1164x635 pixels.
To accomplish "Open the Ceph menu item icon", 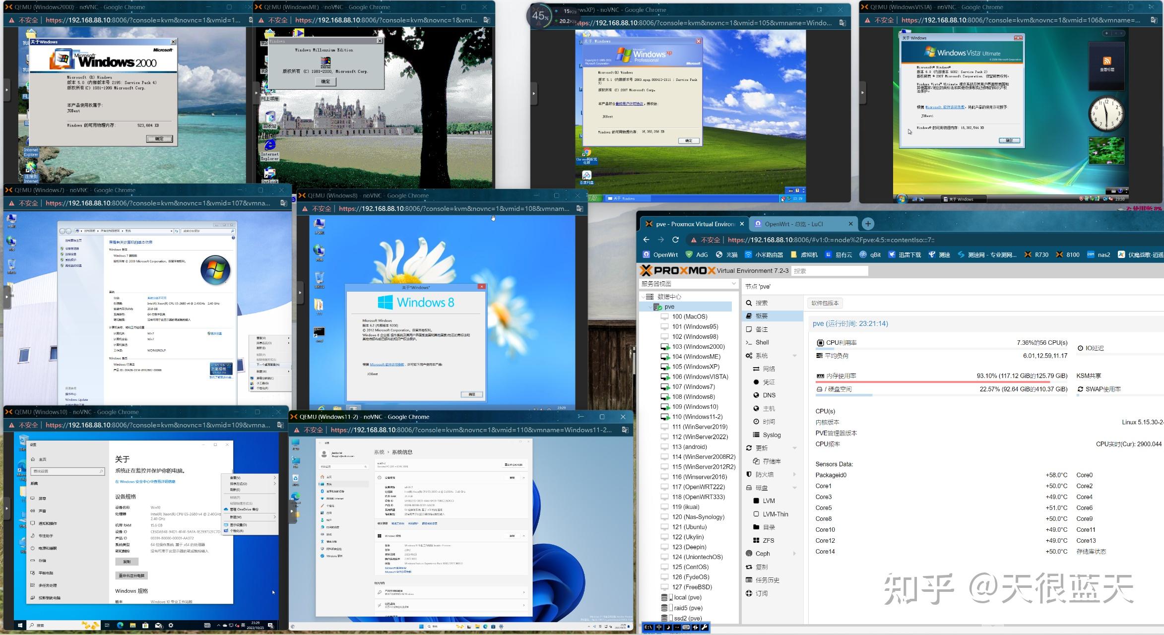I will click(749, 554).
